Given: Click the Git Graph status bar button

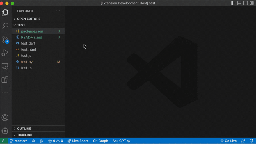Looking at the screenshot, I should pyautogui.click(x=100, y=141).
